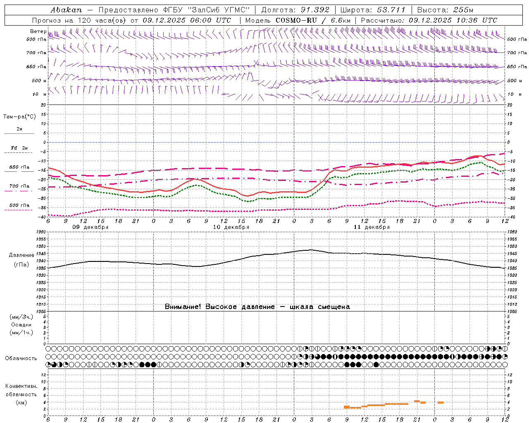Click the dashed line sample under Td 2м
Viewport: 529px width, 423px height.
pos(19,153)
